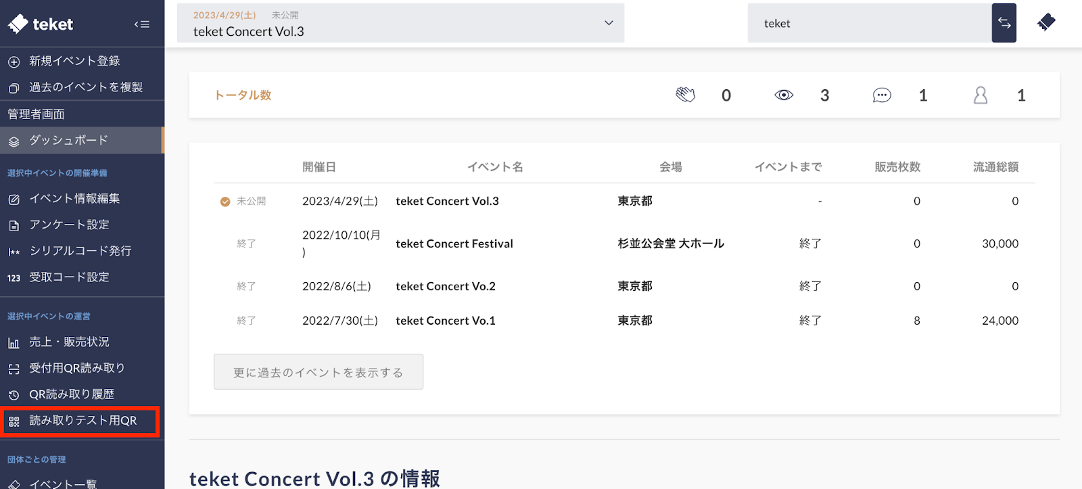Open 受取コード設定 from sidebar
Screen dimensions: 1082x489
point(69,277)
